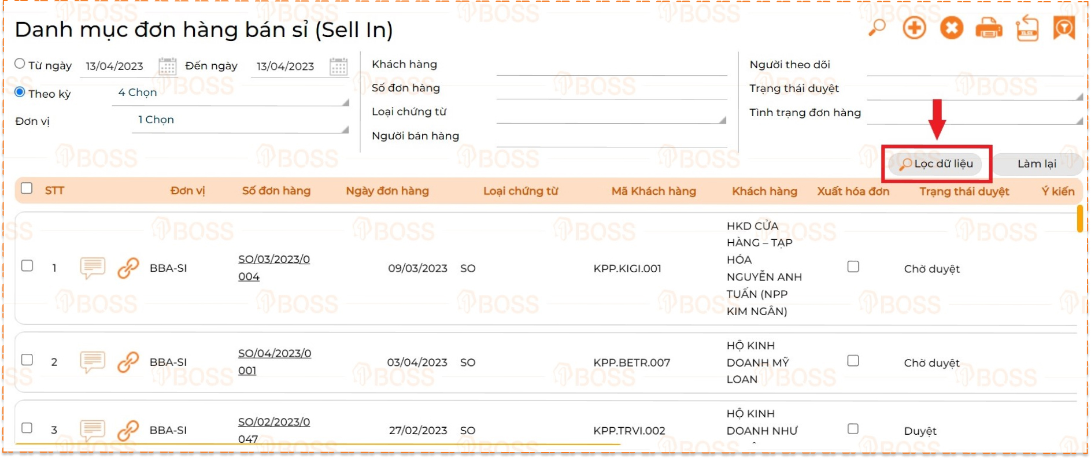The height and width of the screenshot is (459, 1091).
Task: Click the Duyệt status in row 3
Action: click(x=920, y=431)
